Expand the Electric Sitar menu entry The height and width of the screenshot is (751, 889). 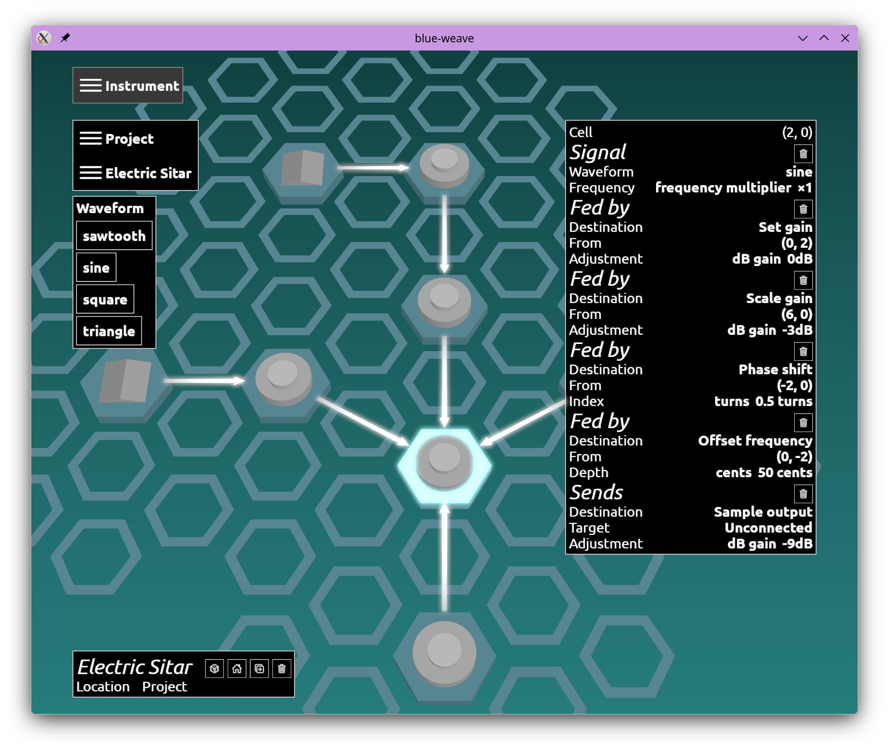coord(136,173)
